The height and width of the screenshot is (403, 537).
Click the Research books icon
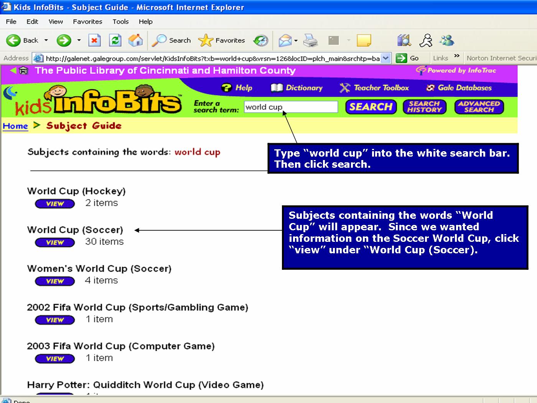click(404, 40)
